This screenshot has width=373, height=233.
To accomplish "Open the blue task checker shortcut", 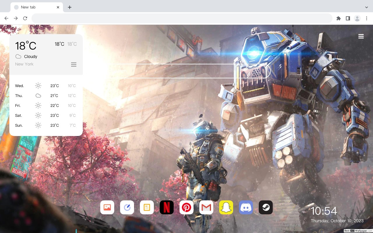I will click(127, 207).
